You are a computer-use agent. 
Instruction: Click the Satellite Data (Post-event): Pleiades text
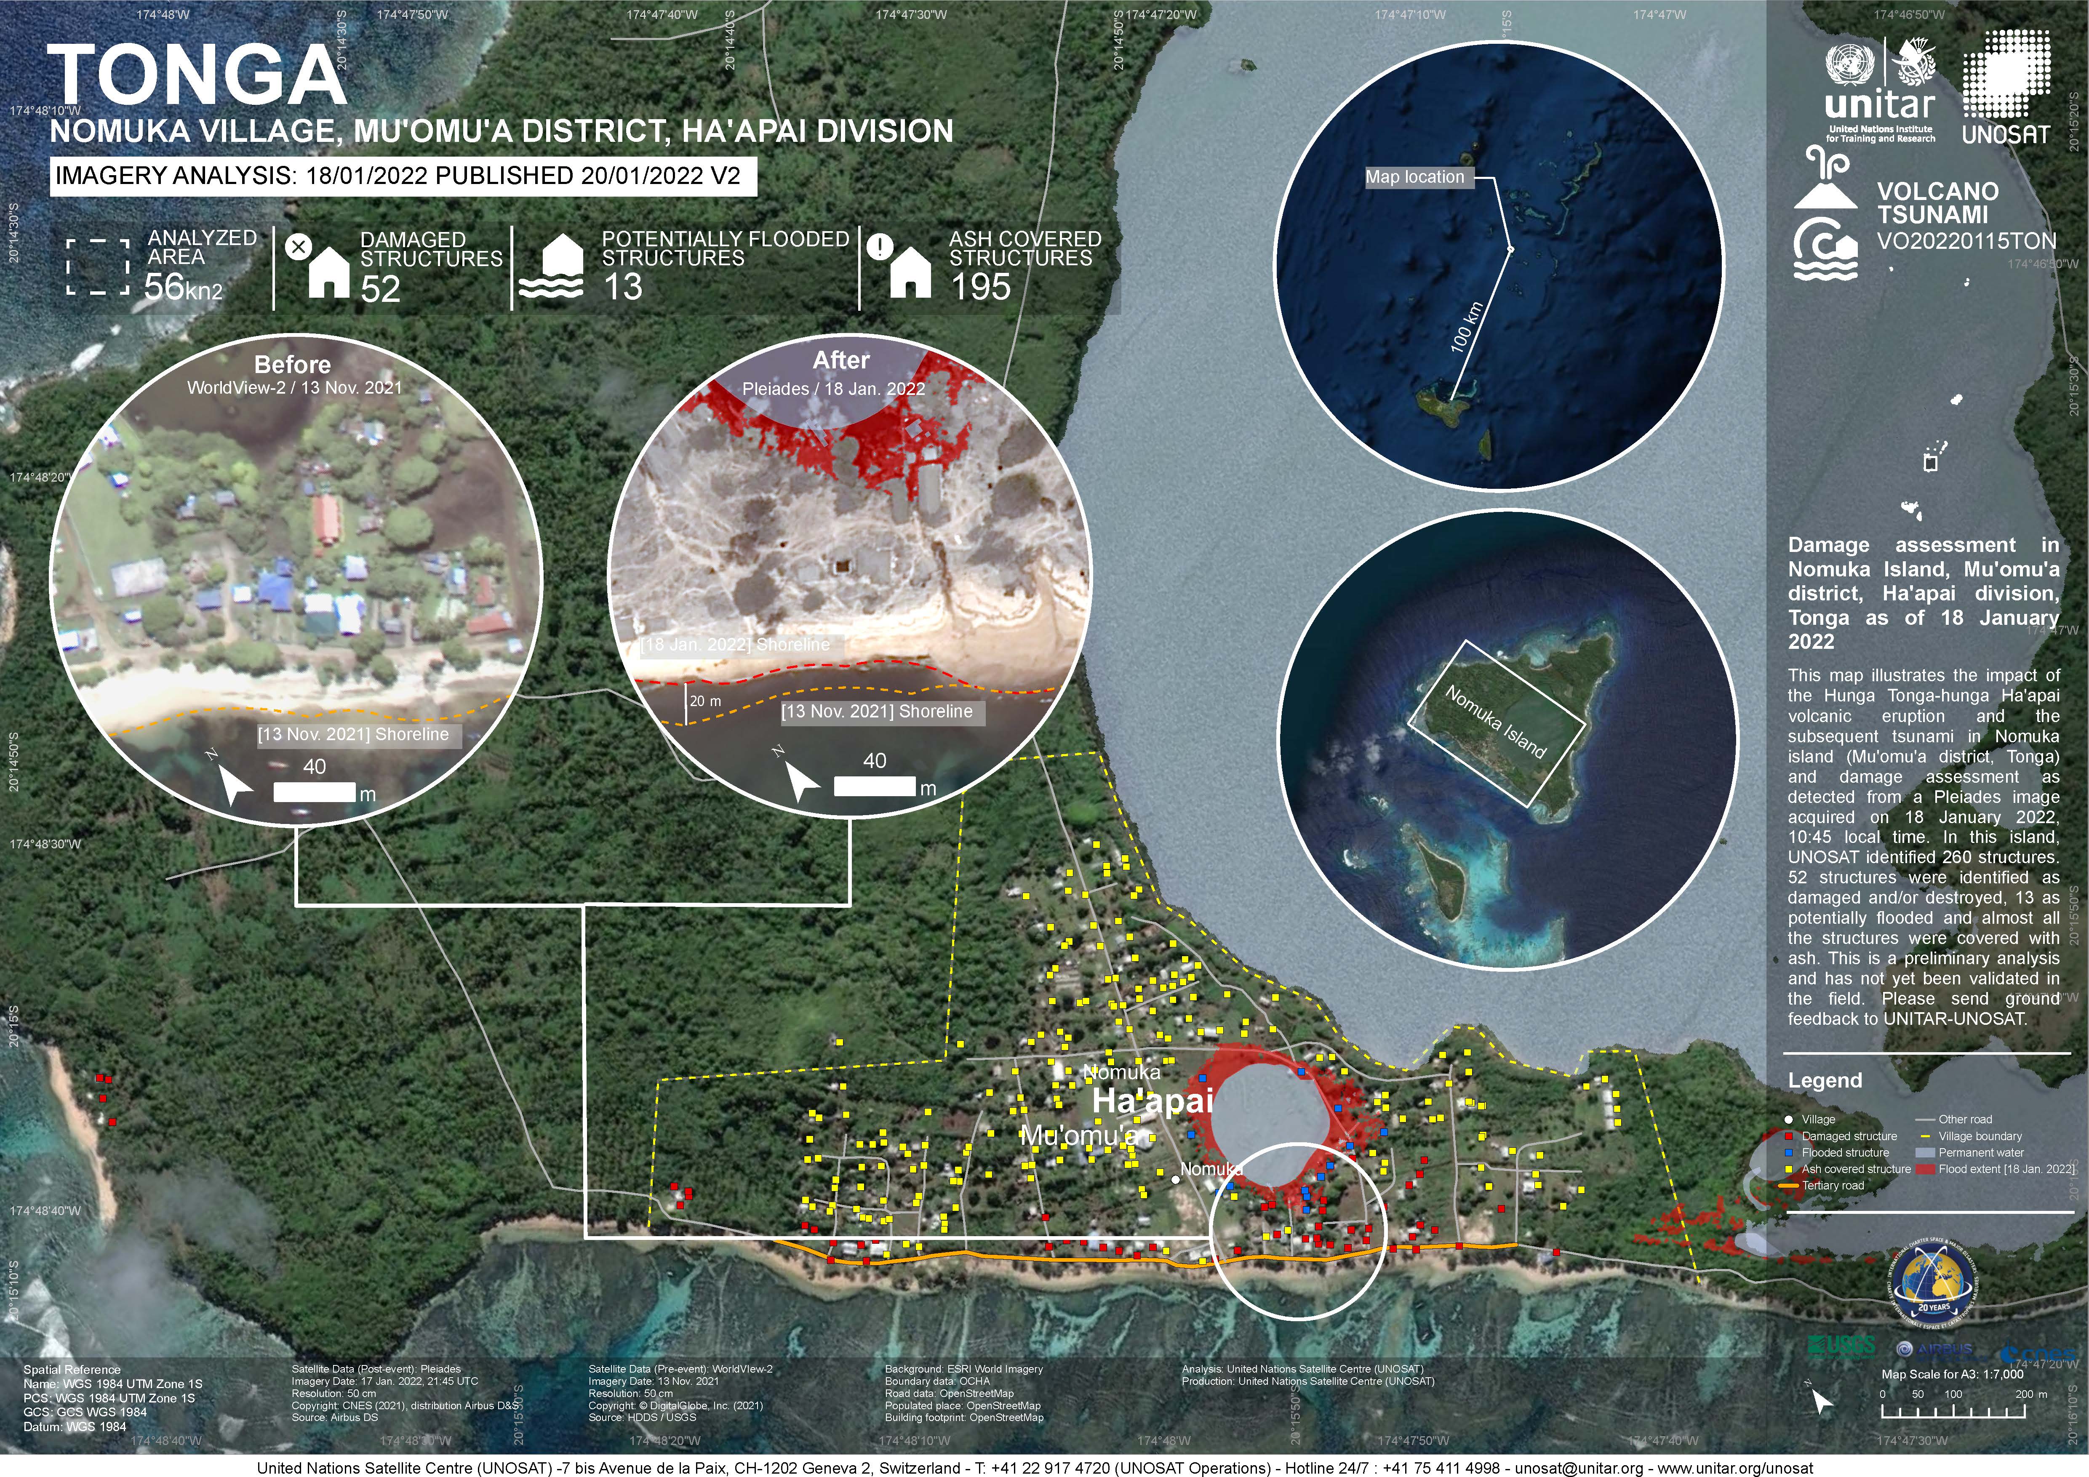pos(377,1369)
